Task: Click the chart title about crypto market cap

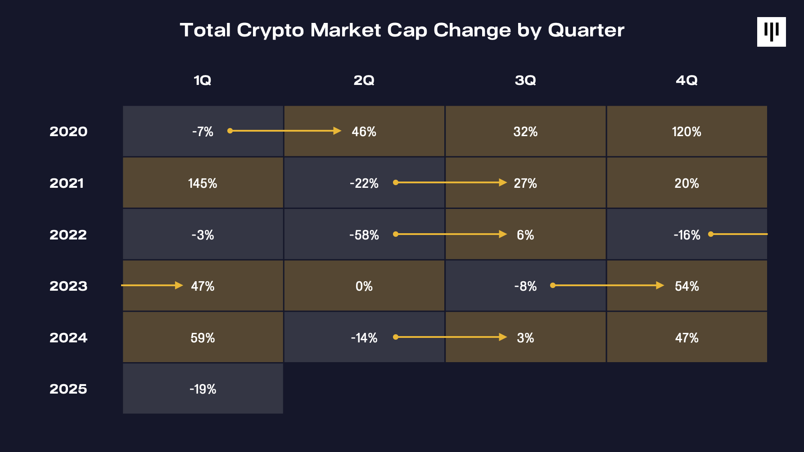Action: pos(402,30)
